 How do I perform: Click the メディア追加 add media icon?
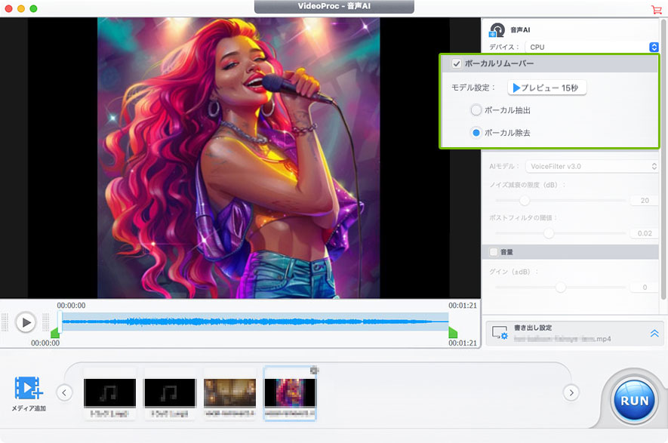(x=28, y=387)
